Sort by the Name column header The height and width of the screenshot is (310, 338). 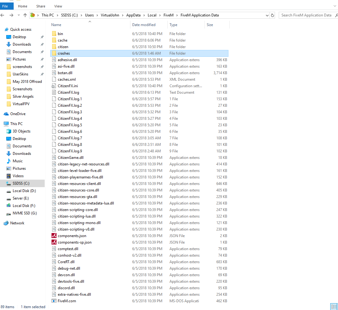pyautogui.click(x=56, y=25)
